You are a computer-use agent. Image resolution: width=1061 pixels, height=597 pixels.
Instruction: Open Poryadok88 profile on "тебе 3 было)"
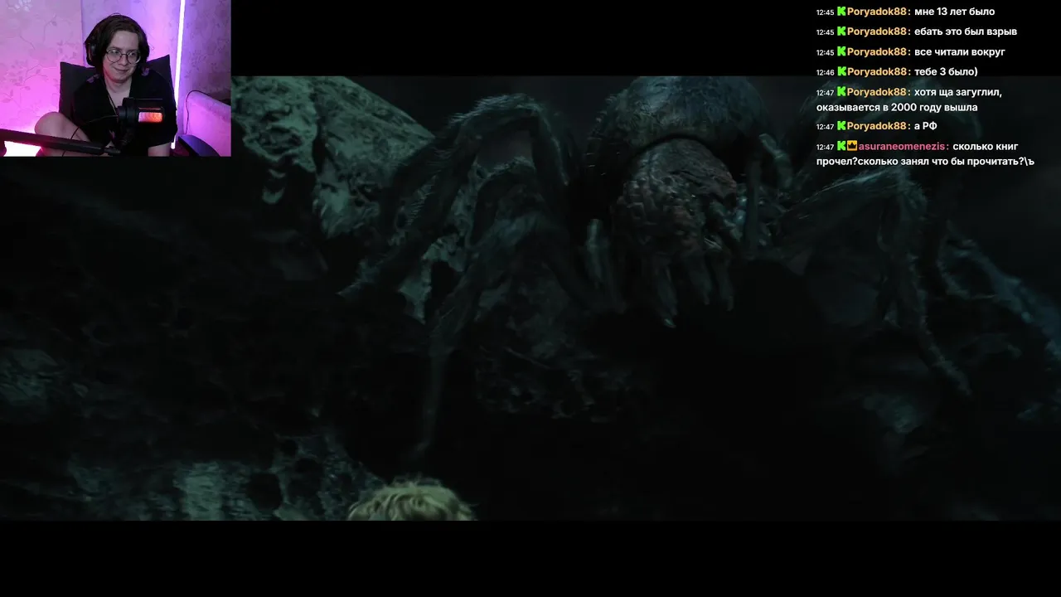(x=879, y=72)
